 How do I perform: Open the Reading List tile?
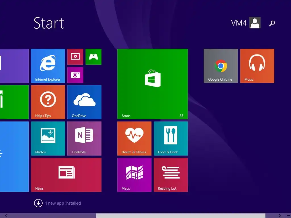tap(171, 175)
